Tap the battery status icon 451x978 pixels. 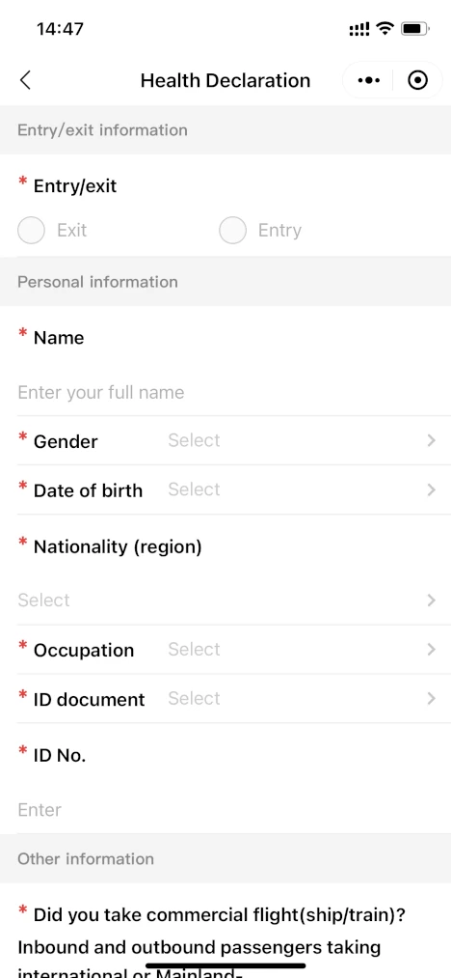(415, 29)
